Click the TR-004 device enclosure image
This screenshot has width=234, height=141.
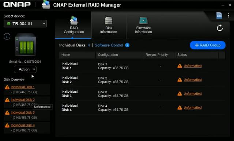click(25, 45)
